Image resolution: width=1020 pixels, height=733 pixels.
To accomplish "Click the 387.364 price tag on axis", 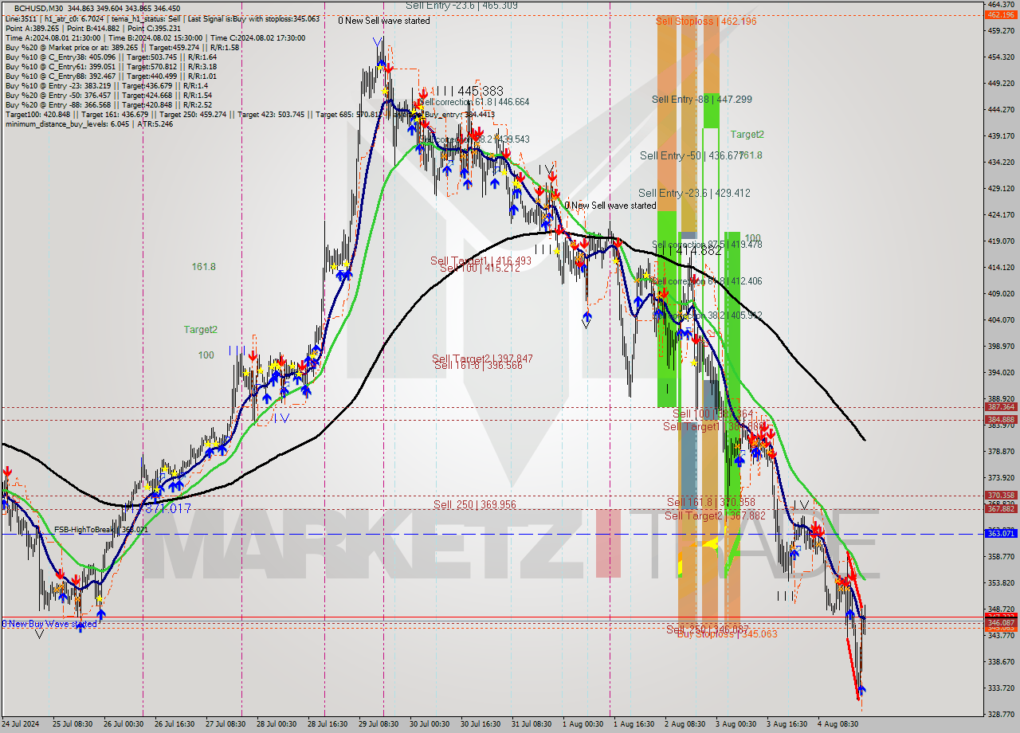I will tap(1001, 406).
